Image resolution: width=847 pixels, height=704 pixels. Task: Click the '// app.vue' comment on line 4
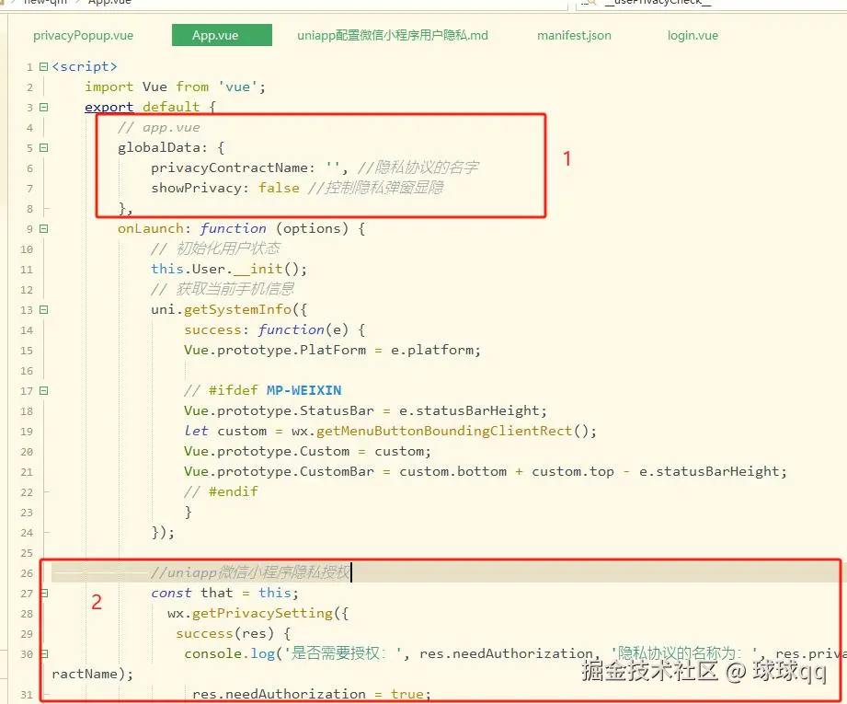tap(159, 128)
